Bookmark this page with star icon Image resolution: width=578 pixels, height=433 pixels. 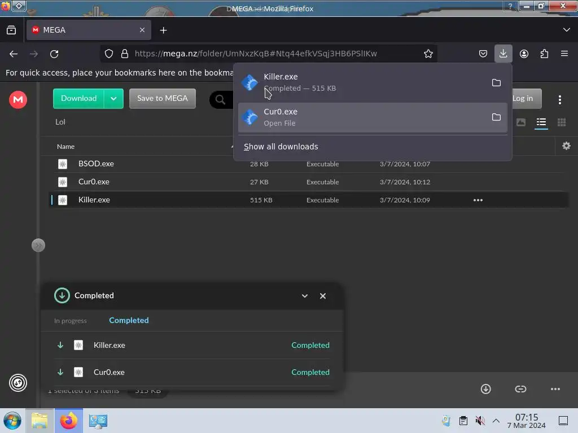coord(428,54)
